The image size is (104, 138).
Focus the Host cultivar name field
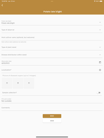(x=52, y=37)
